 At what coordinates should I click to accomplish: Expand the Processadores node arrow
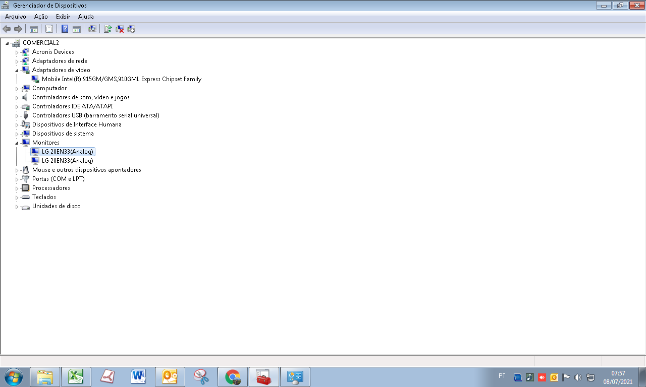pos(17,188)
